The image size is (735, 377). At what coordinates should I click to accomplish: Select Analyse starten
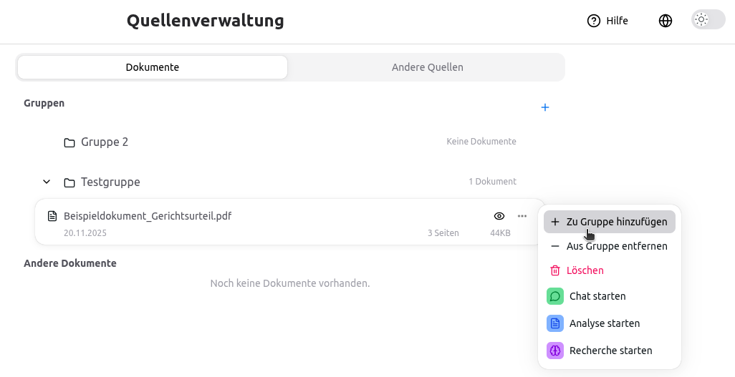click(610, 323)
